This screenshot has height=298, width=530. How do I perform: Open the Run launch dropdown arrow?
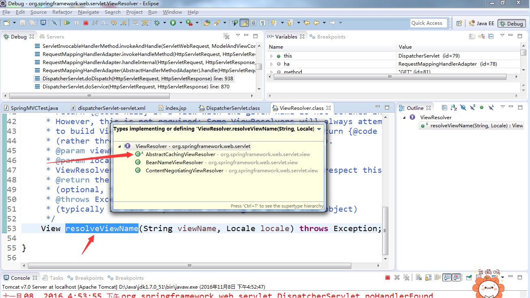click(181, 23)
